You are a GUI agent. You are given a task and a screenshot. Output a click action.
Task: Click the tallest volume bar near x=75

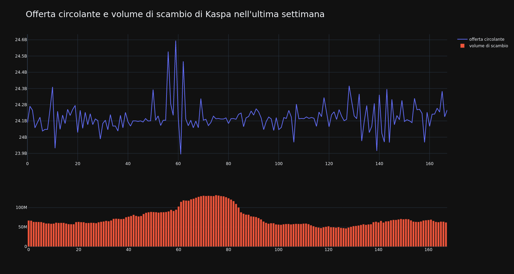click(216, 221)
